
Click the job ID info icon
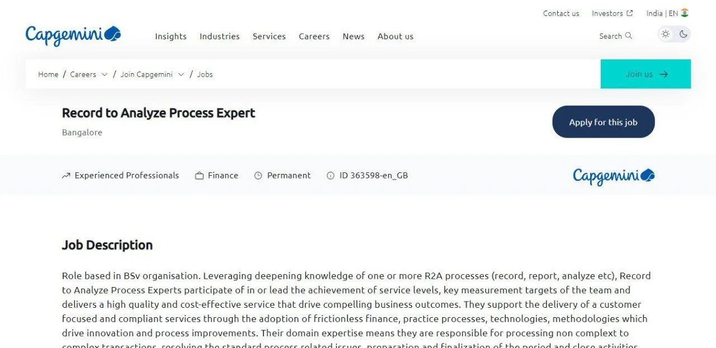coord(331,176)
